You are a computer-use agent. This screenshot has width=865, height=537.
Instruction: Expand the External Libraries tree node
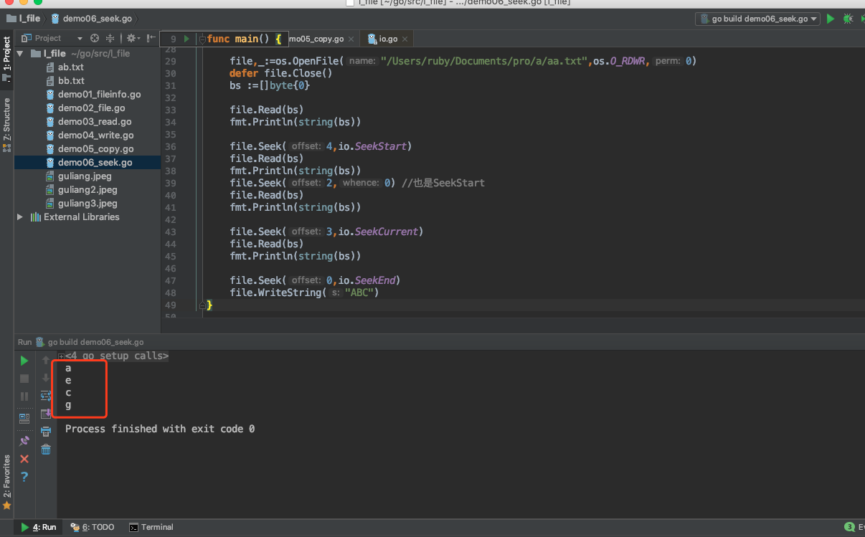click(x=20, y=217)
